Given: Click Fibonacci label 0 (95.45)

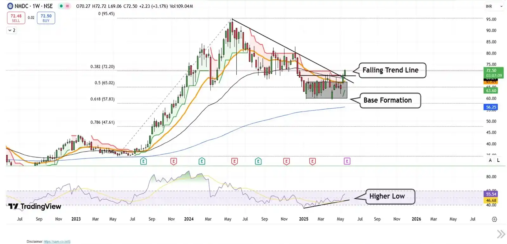Looking at the screenshot, I should tap(106, 14).
